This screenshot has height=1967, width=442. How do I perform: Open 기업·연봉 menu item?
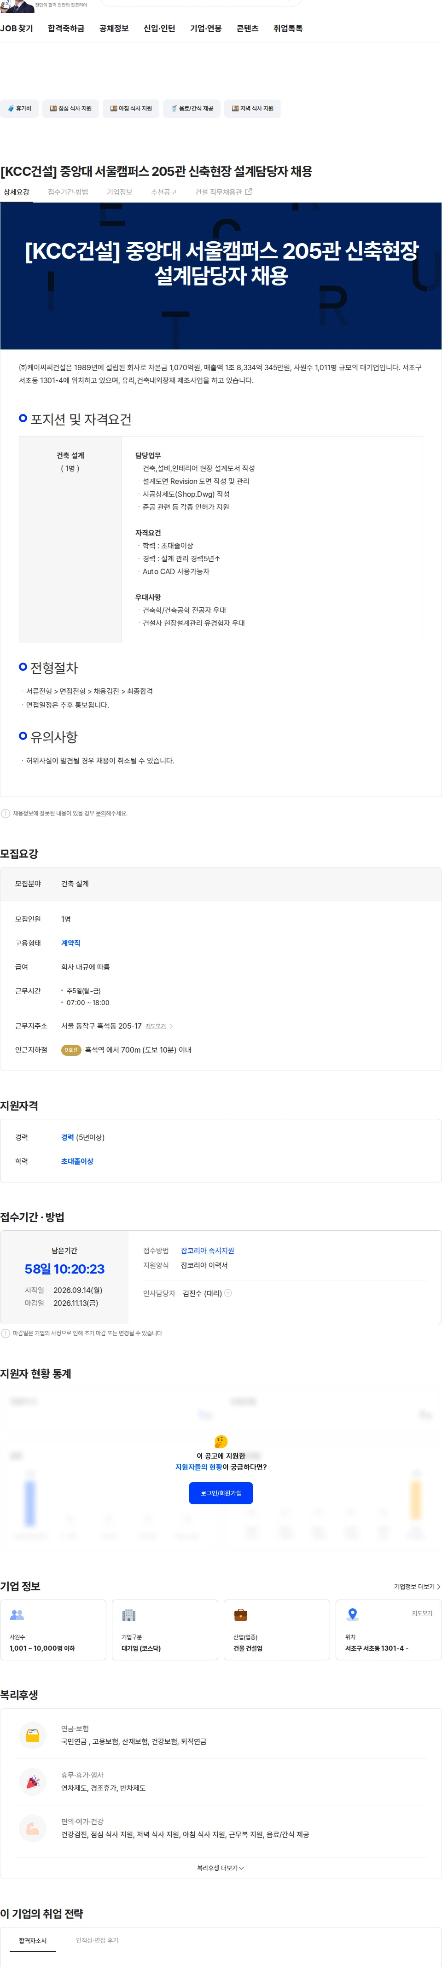[206, 28]
